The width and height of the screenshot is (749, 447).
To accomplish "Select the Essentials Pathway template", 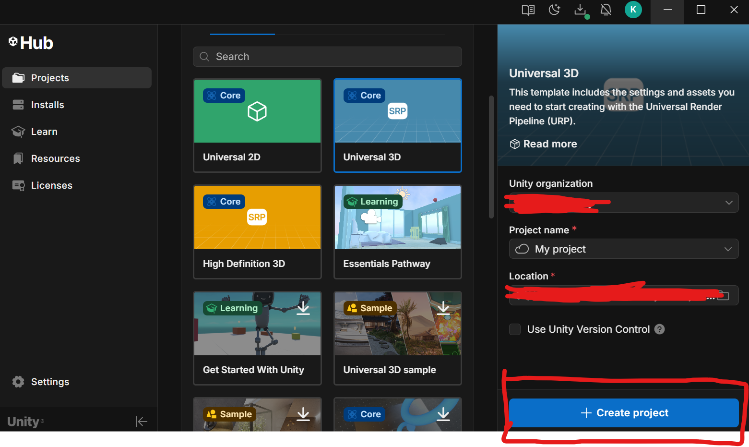I will click(x=398, y=232).
